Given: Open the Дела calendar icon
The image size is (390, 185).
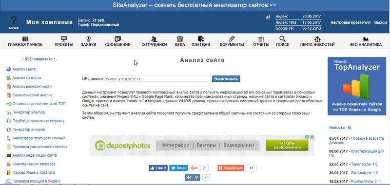Looking at the screenshot, I should (x=180, y=39).
